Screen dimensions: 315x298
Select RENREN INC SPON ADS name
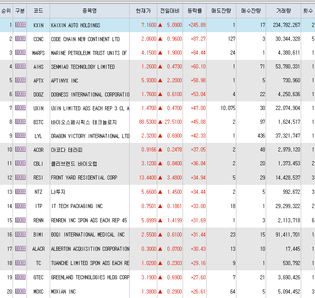pyautogui.click(x=89, y=220)
